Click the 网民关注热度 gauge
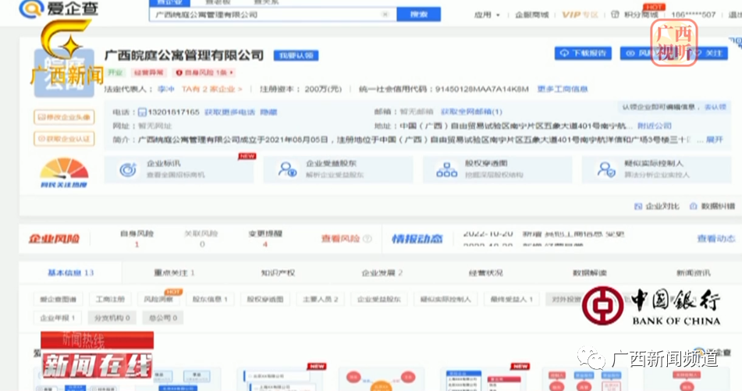This screenshot has width=742, height=391. coord(64,172)
